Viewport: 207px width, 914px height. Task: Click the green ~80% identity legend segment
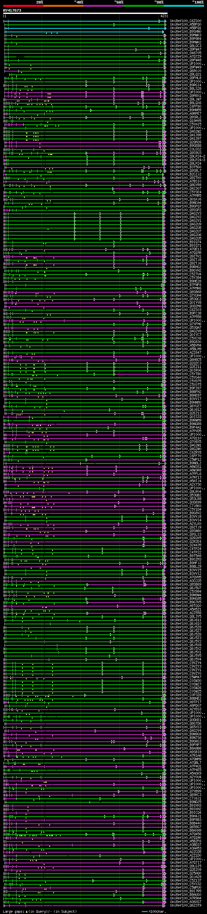point(144,6)
